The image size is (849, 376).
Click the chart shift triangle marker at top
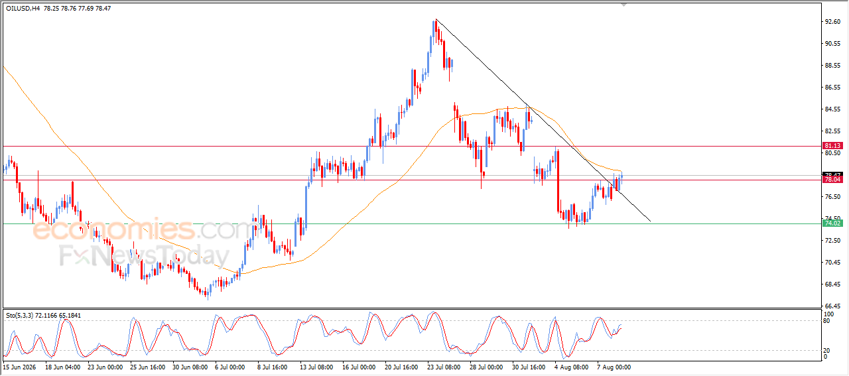(x=622, y=5)
